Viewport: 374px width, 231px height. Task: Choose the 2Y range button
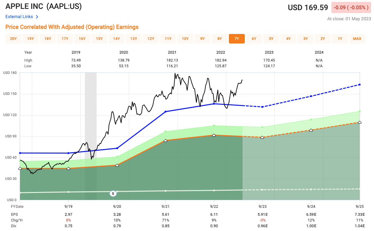click(x=322, y=38)
